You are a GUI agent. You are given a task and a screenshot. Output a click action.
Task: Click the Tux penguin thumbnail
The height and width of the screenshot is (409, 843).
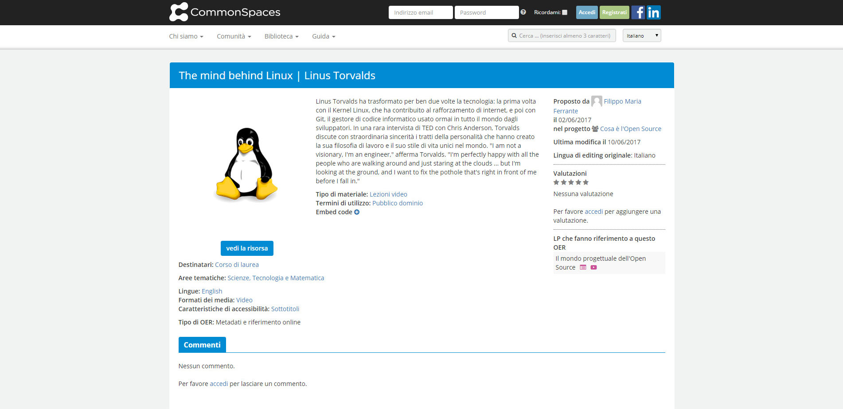pos(247,164)
